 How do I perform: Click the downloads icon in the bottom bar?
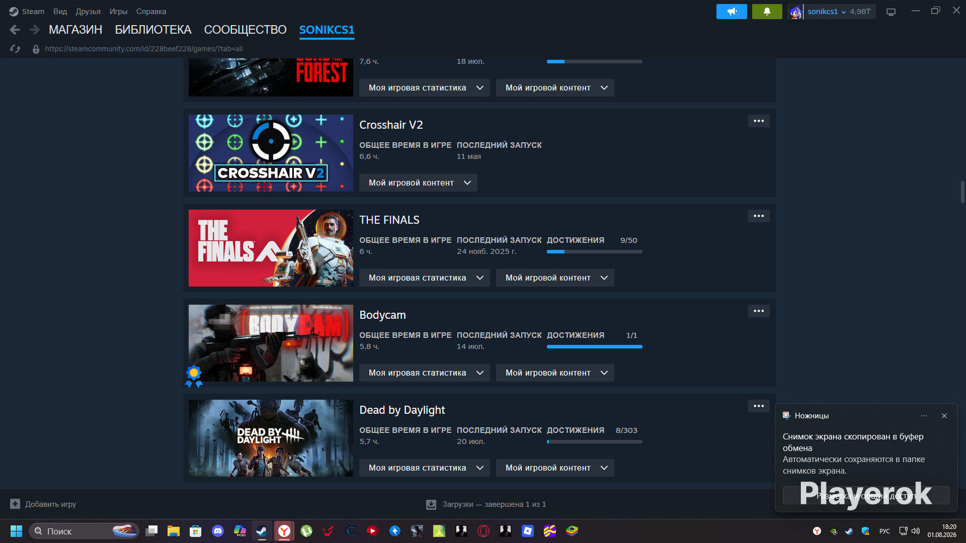pyautogui.click(x=431, y=504)
